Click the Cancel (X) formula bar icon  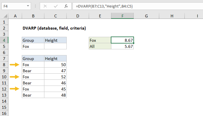pos(45,6)
